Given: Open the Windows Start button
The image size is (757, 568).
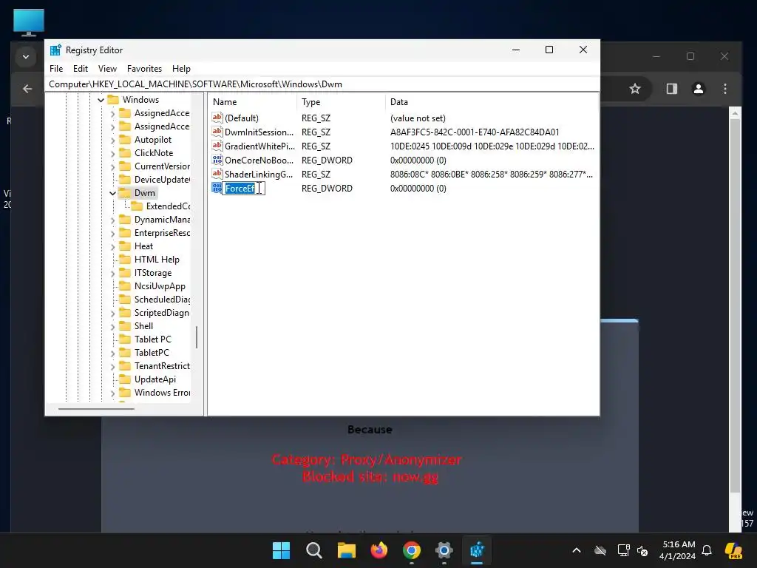Looking at the screenshot, I should click(281, 550).
